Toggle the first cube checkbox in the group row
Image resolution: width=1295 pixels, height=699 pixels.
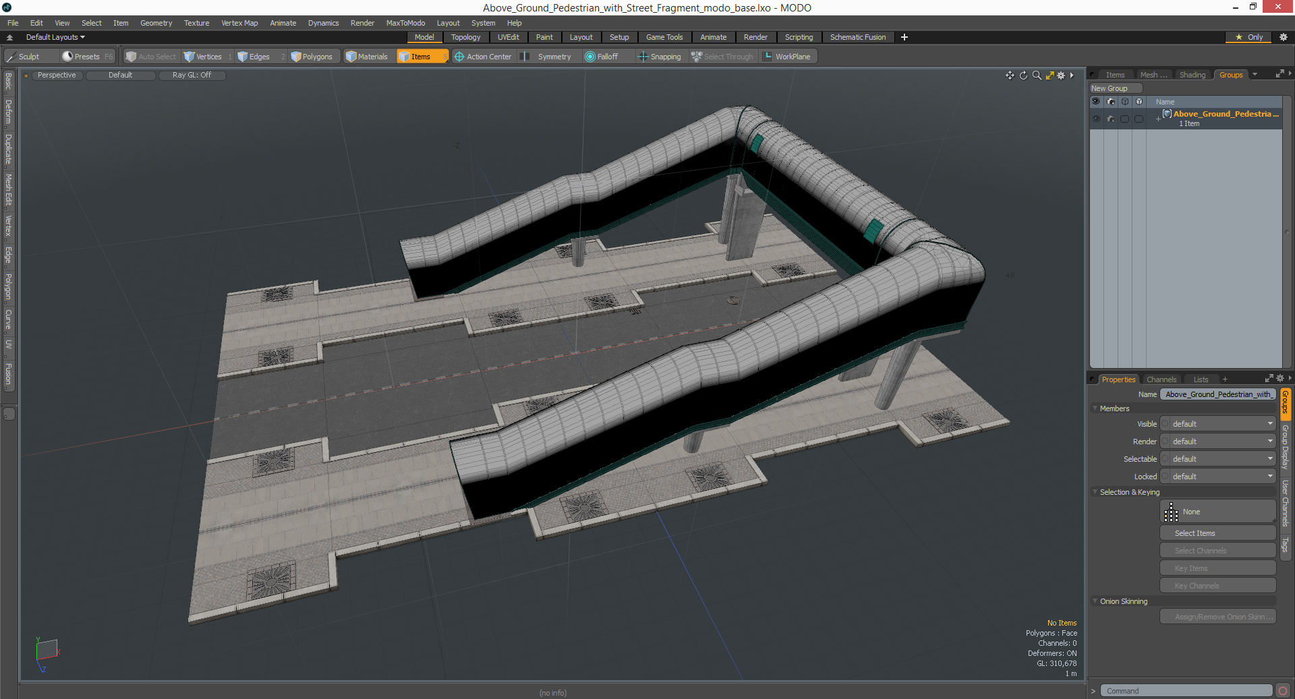1124,119
